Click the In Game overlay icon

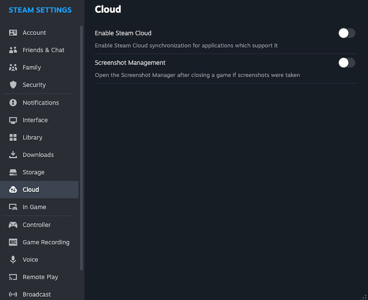click(13, 207)
